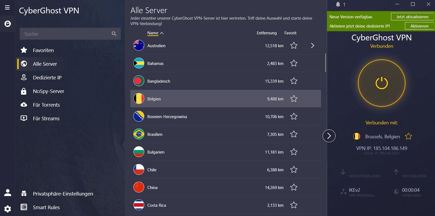Viewport: 435px width, 216px height.
Task: Mark Costa Rica as favorite
Action: [x=294, y=205]
